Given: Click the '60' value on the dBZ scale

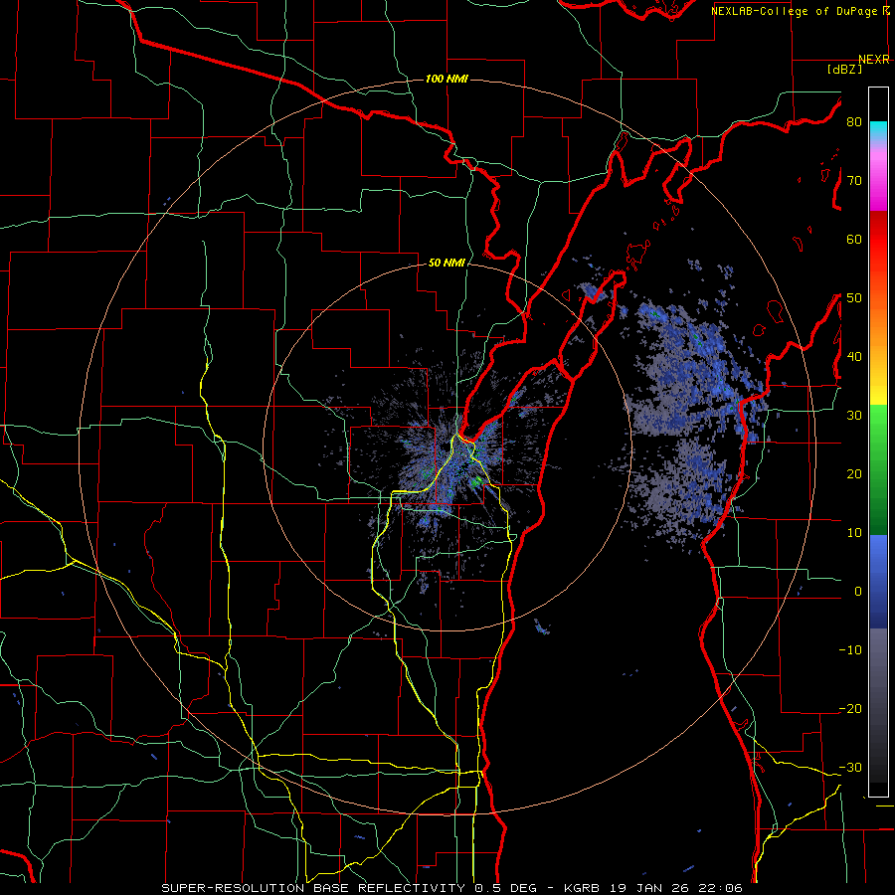Looking at the screenshot, I should click(854, 239).
